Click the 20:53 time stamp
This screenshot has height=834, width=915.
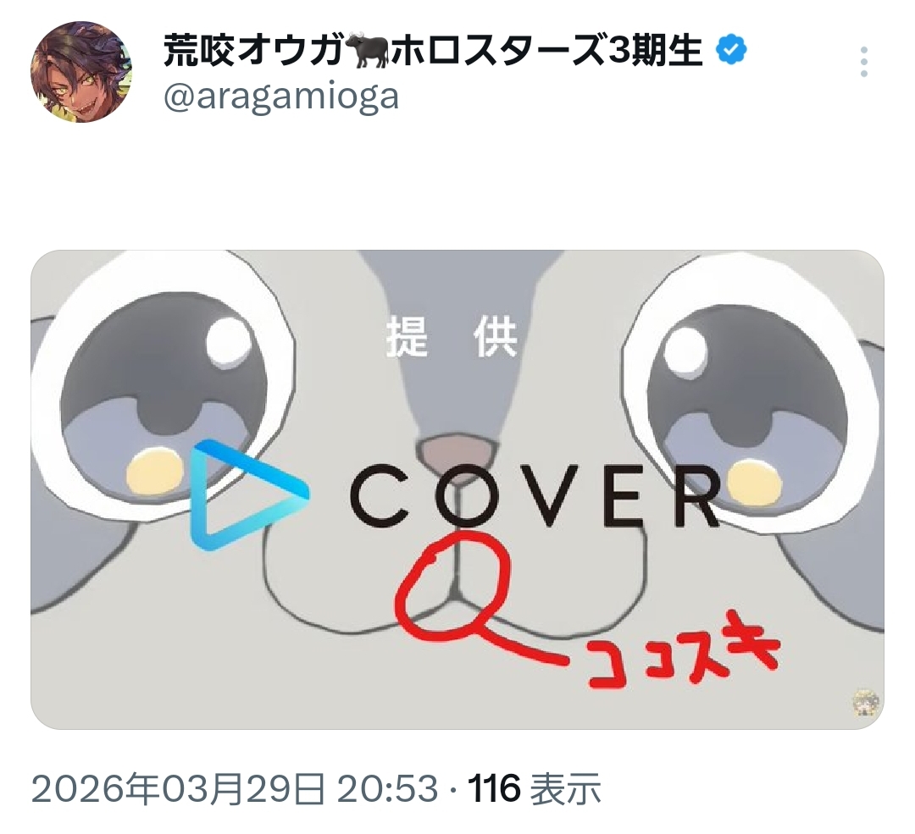(387, 788)
